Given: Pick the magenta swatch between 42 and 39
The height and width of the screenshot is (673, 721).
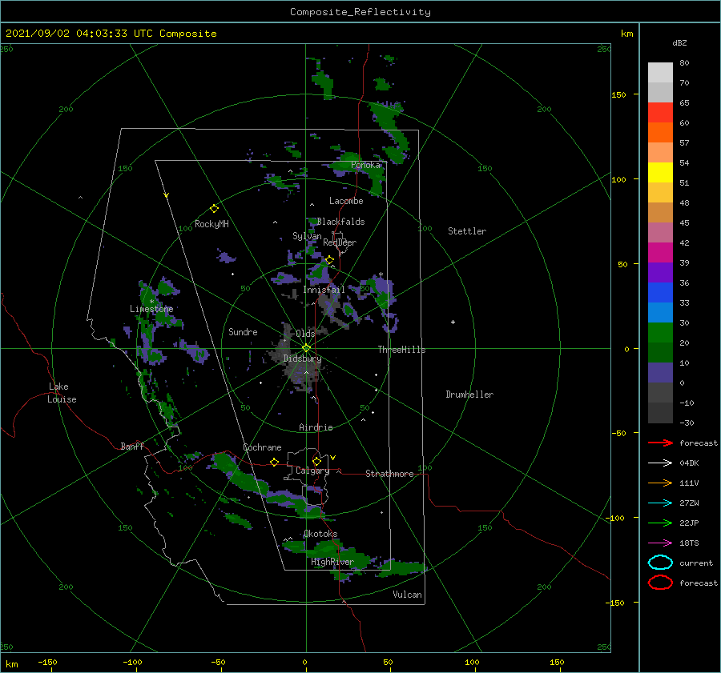Looking at the screenshot, I should 660,252.
